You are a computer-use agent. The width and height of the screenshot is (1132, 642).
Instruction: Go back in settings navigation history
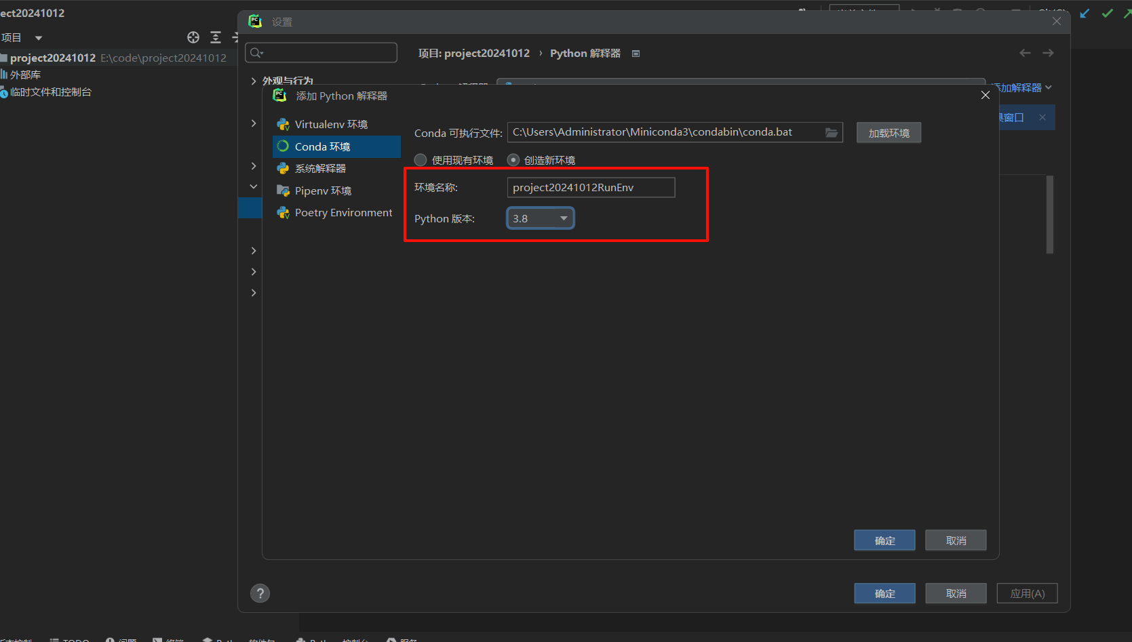click(1025, 53)
